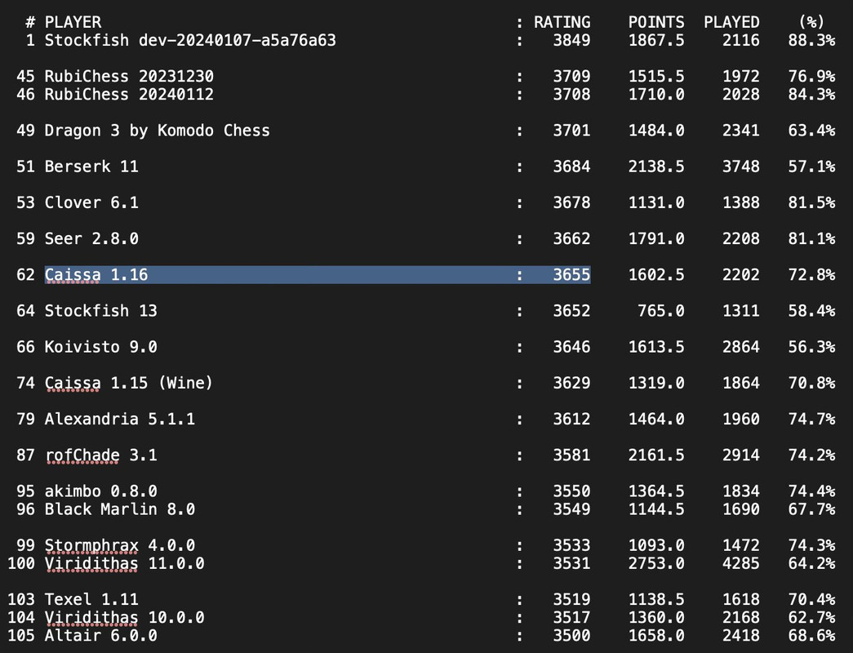The height and width of the screenshot is (653, 853).
Task: Click Texel 1.11 player name
Action: [91, 599]
